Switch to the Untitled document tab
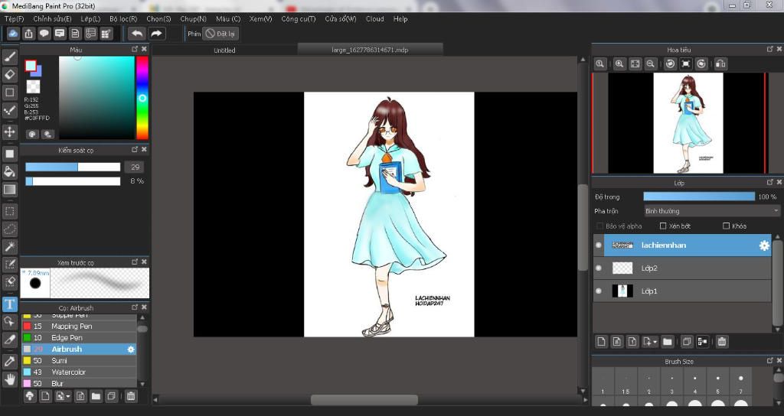The width and height of the screenshot is (784, 416). coord(224,50)
